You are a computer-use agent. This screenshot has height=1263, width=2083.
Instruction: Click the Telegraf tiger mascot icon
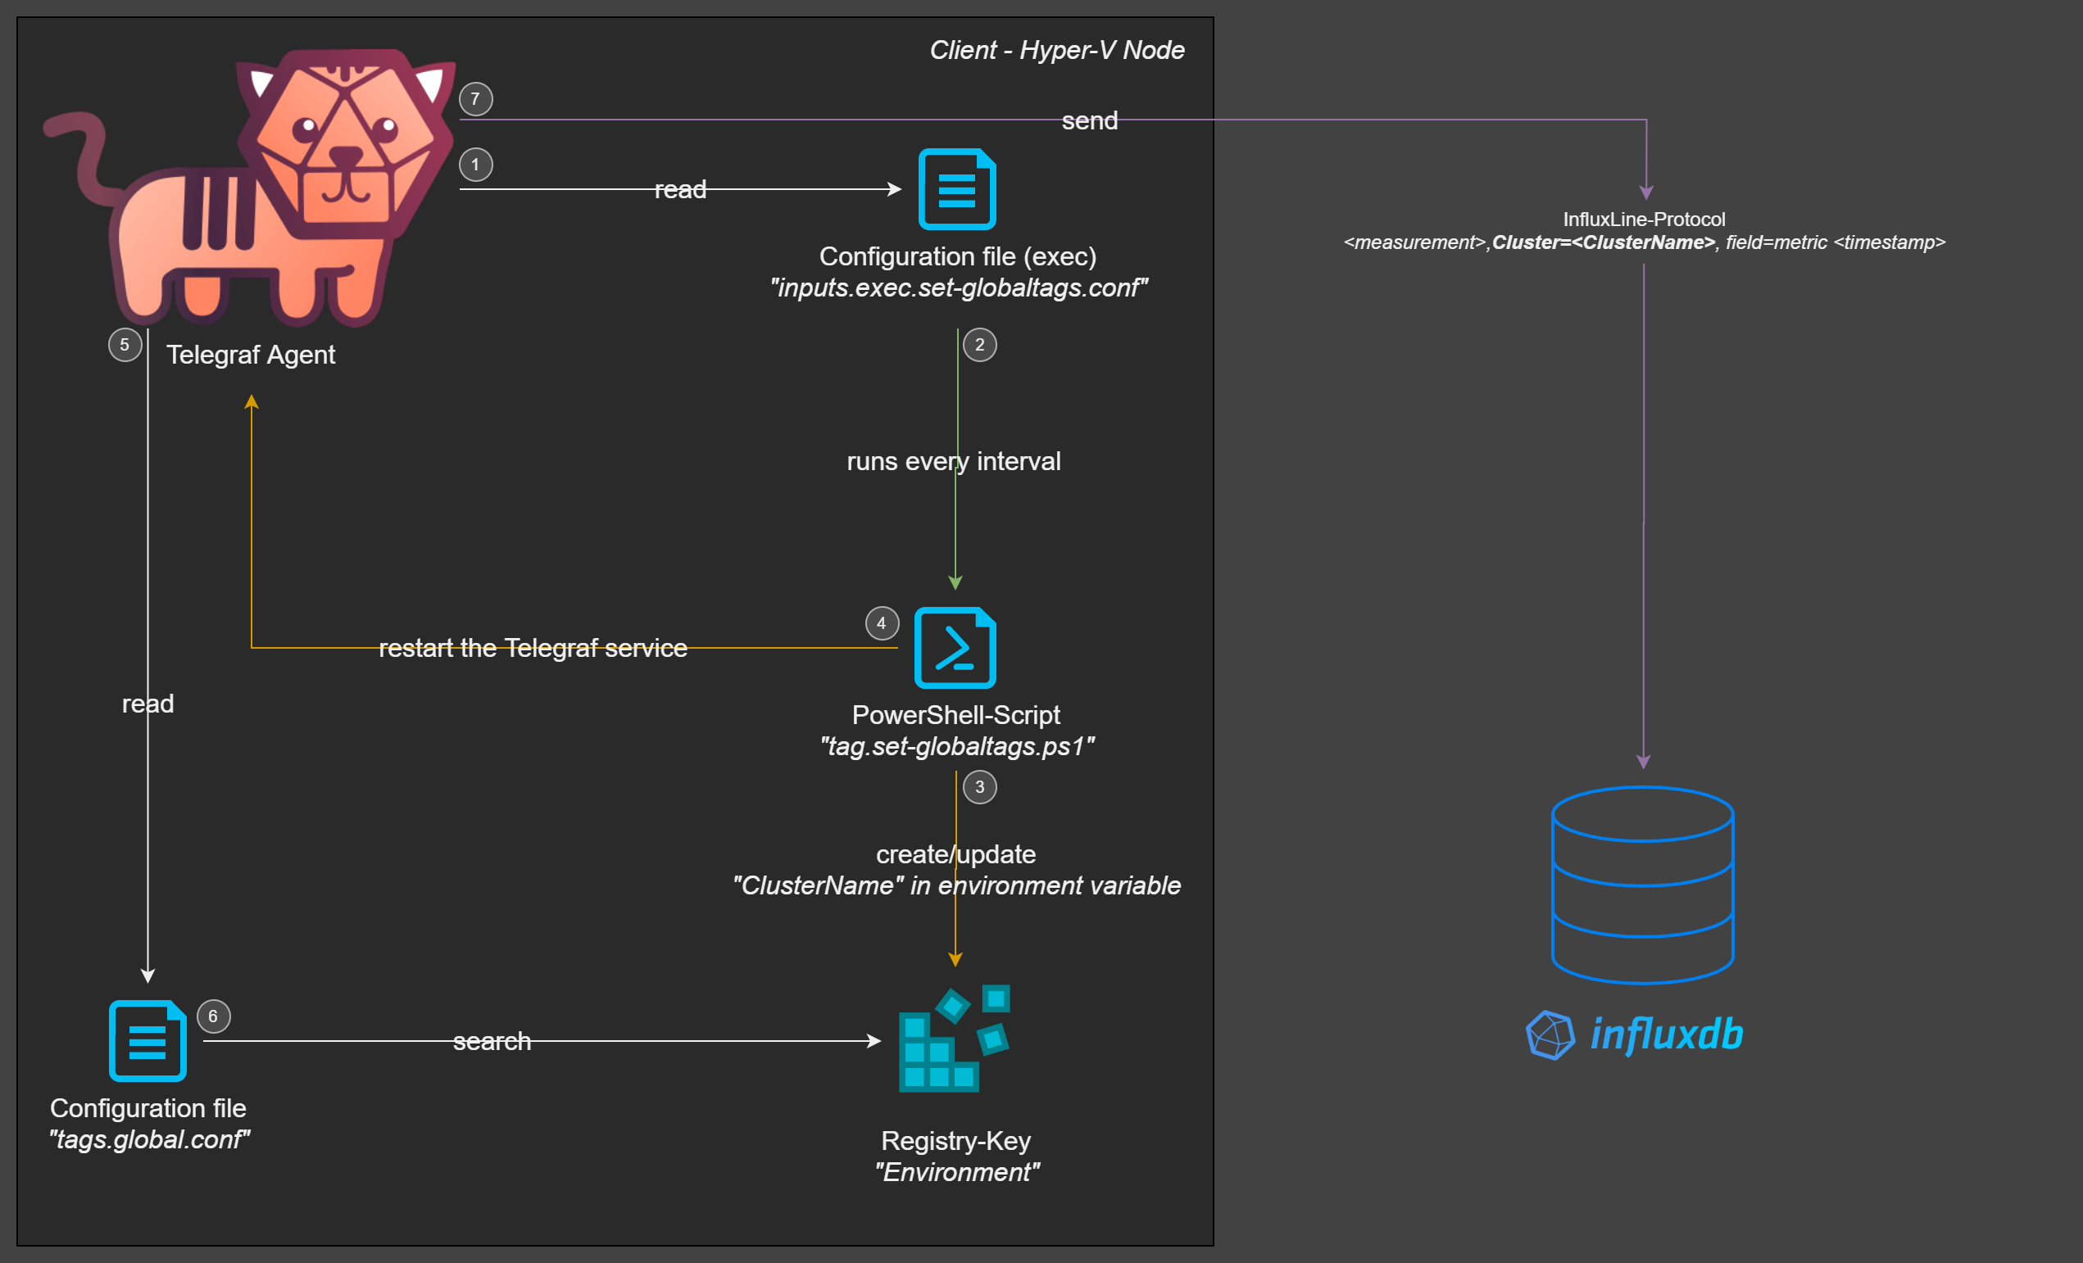coord(249,188)
